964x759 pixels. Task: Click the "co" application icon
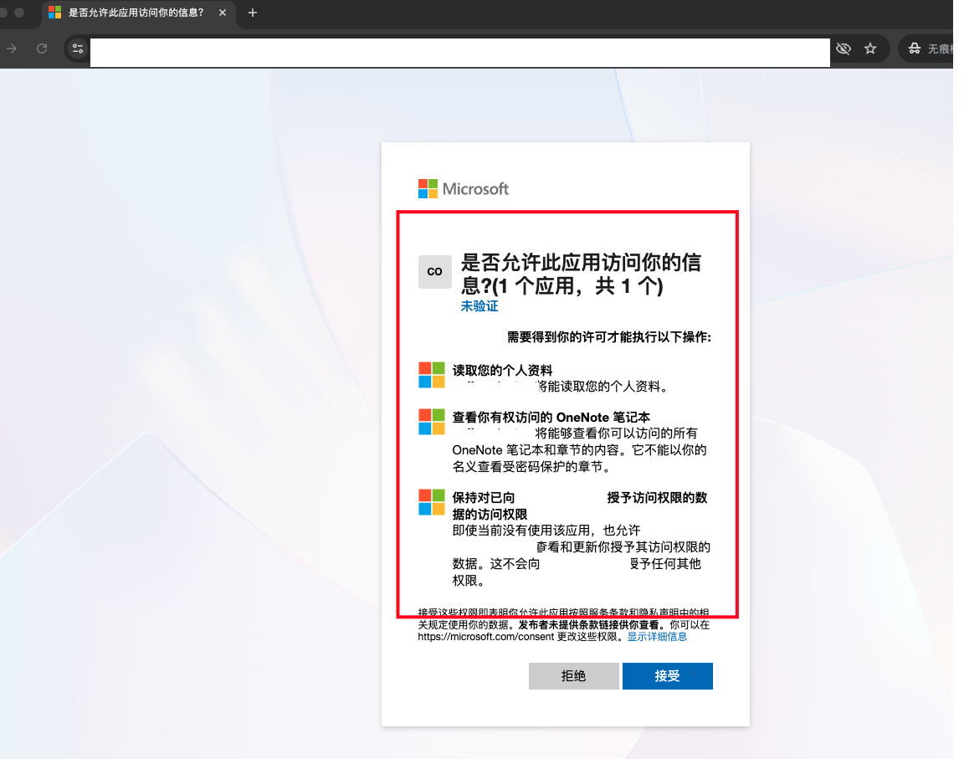434,271
